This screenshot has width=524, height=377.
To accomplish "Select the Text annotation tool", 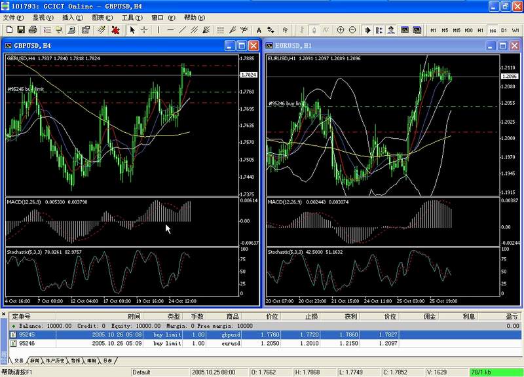I will (x=259, y=29).
